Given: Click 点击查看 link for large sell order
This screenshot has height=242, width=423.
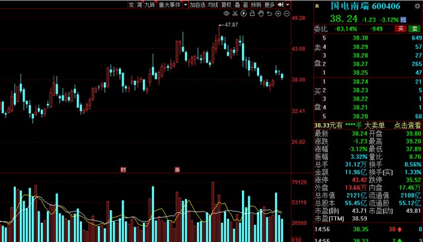Looking at the screenshot, I should (407, 125).
